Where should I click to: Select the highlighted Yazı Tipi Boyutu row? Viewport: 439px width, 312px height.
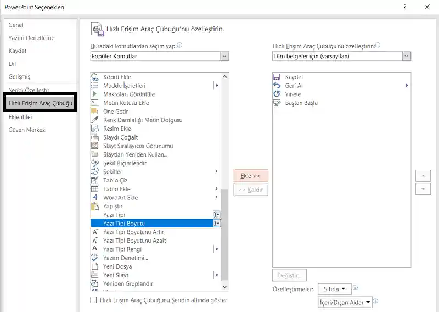[x=156, y=224]
